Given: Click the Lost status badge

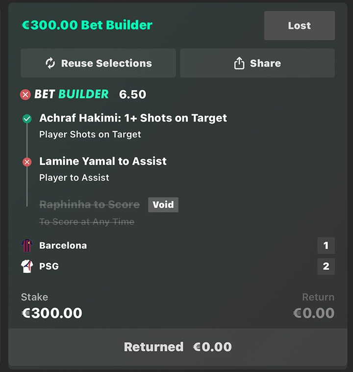Looking at the screenshot, I should coord(299,26).
